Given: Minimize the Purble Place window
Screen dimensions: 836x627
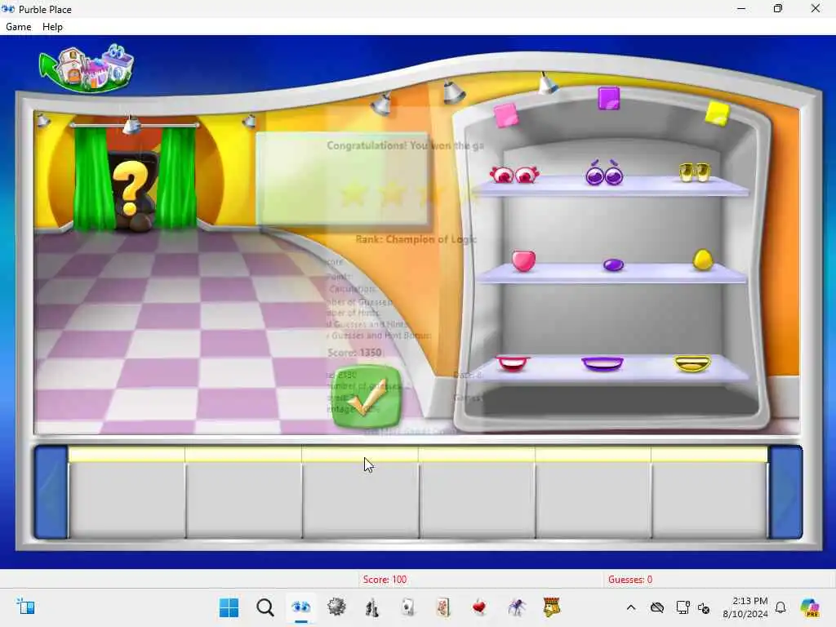Looking at the screenshot, I should tap(741, 8).
